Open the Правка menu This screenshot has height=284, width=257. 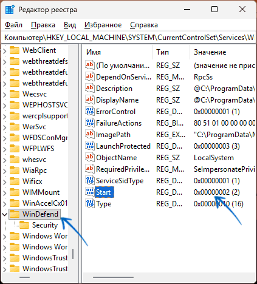point(43,25)
